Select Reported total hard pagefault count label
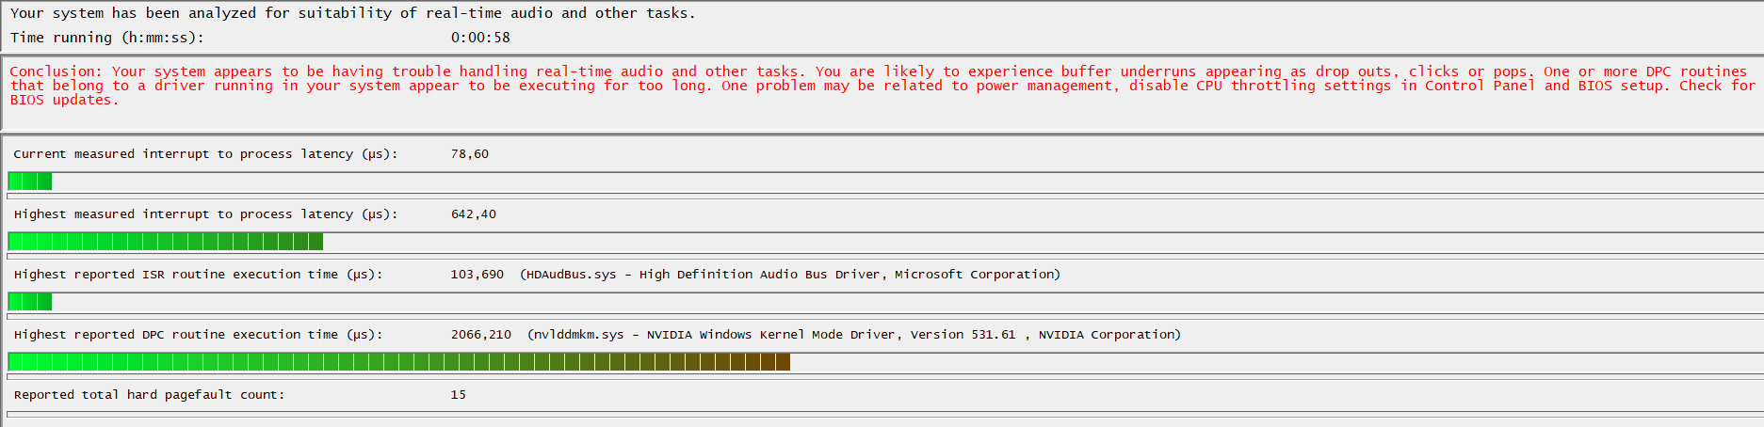 tap(149, 395)
